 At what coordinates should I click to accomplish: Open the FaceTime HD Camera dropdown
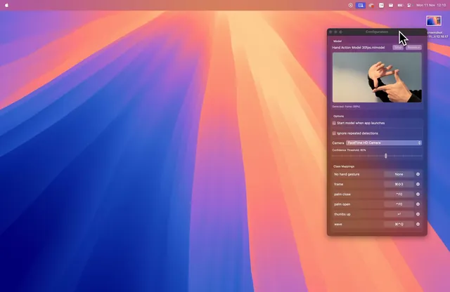coord(384,142)
